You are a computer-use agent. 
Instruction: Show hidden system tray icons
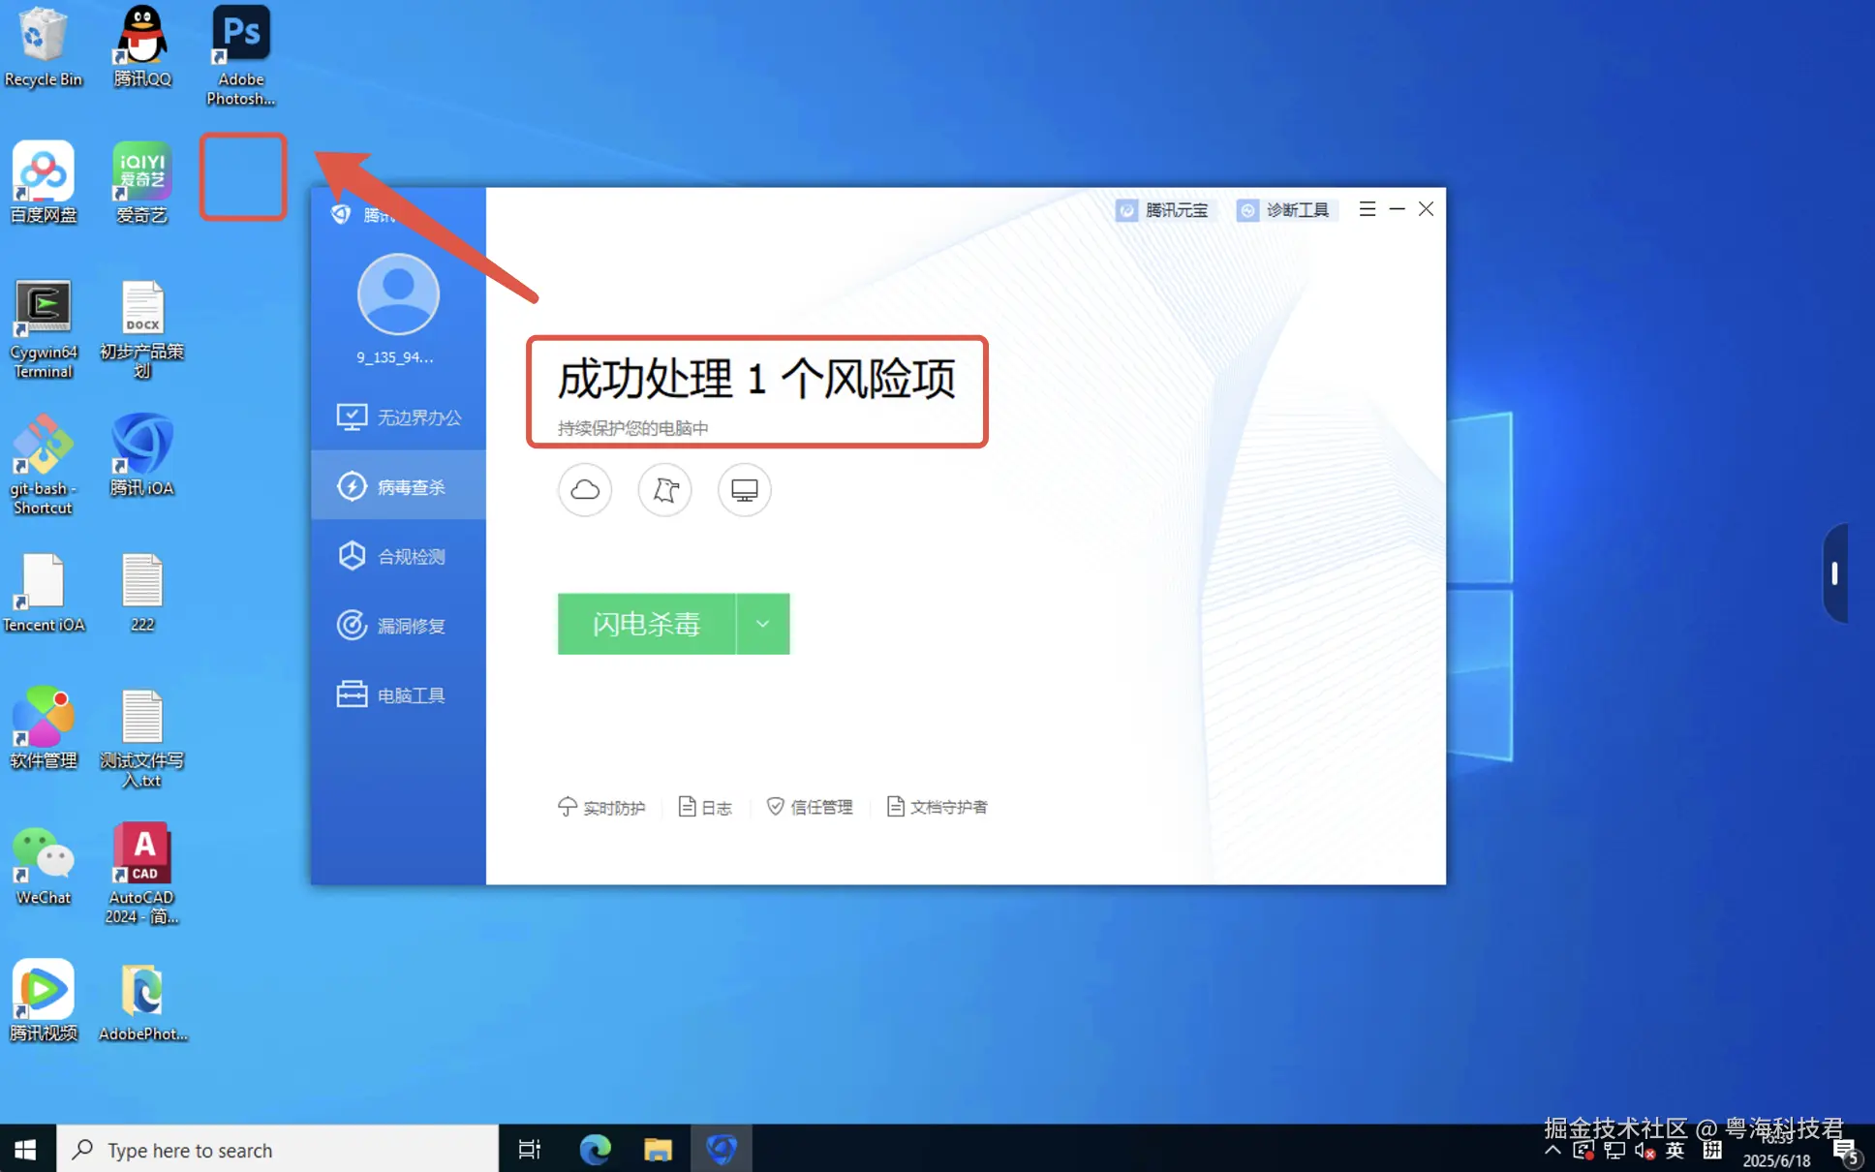pyautogui.click(x=1552, y=1150)
